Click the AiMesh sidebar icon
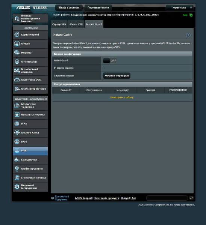The width and height of the screenshot is (206, 225). (17, 43)
